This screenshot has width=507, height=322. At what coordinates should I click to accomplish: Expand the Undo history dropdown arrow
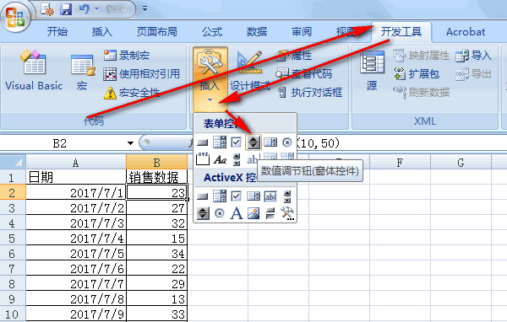[96, 9]
